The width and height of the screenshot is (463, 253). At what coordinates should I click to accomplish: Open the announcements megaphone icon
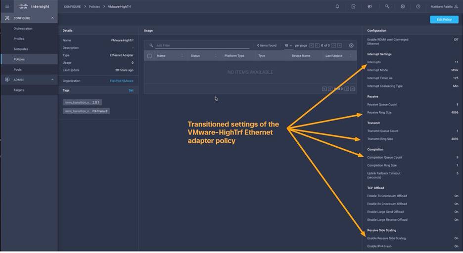pyautogui.click(x=370, y=6)
